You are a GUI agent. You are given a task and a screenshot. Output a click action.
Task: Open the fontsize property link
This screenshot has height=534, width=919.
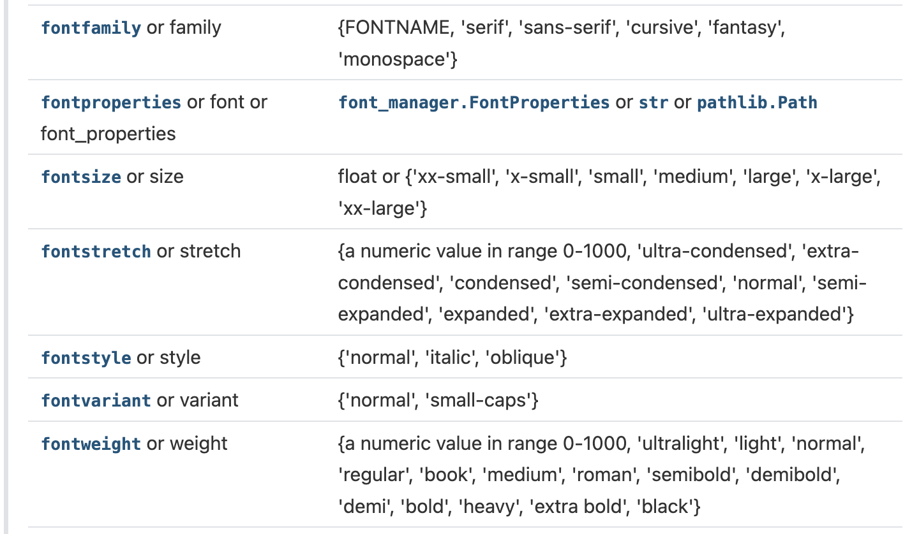pos(80,177)
